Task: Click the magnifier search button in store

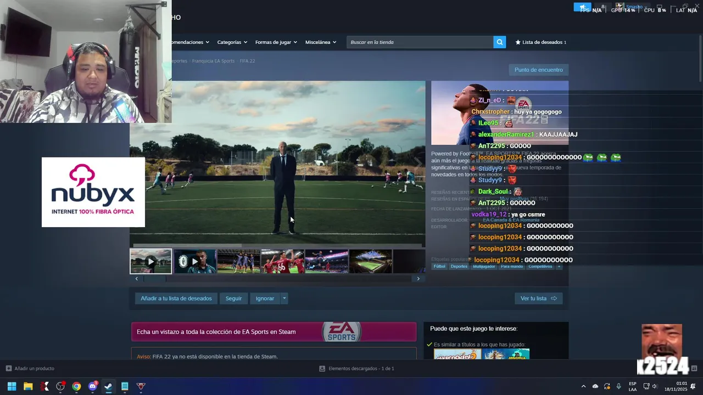Action: click(499, 42)
